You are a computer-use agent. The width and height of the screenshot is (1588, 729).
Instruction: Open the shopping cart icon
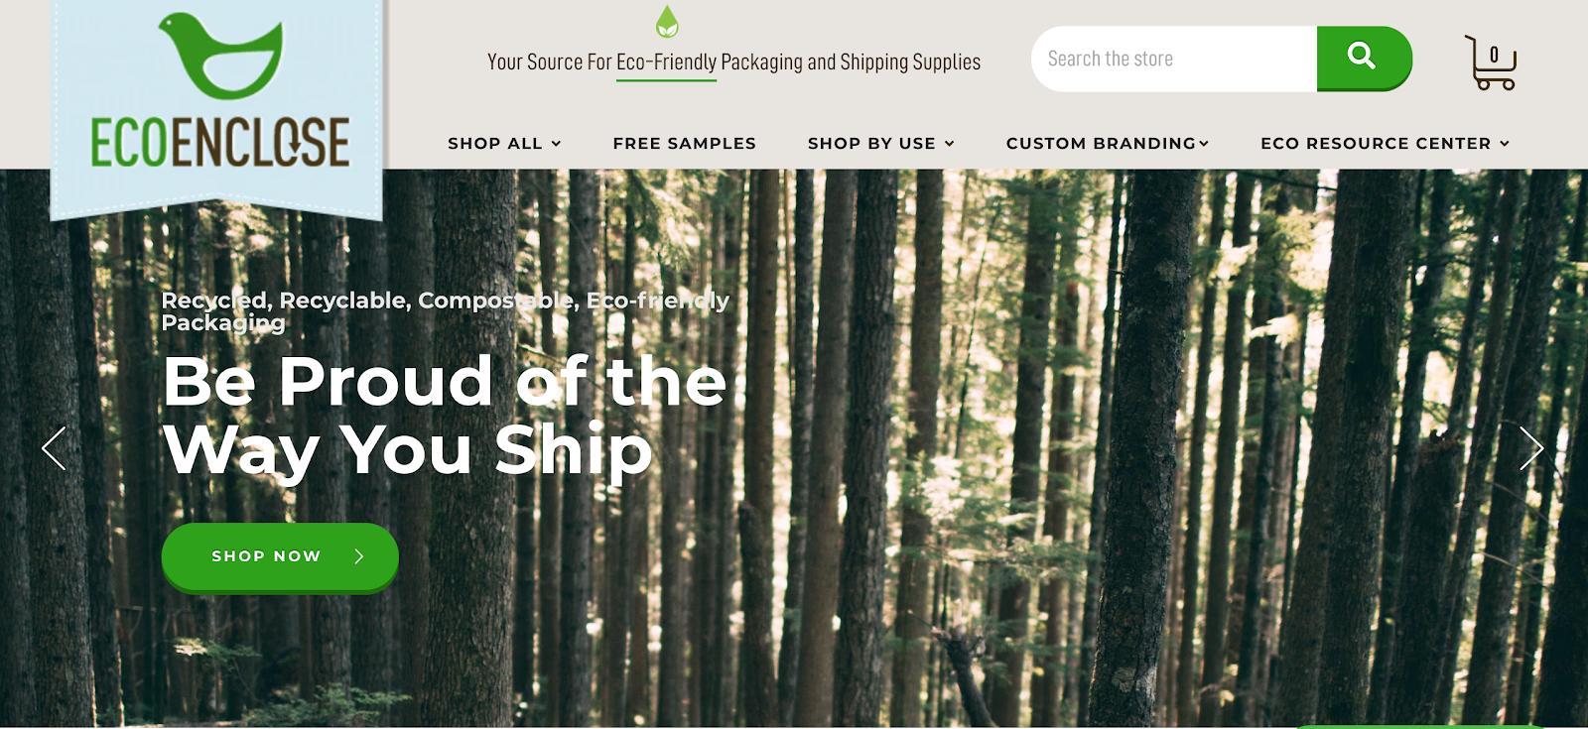[x=1491, y=62]
